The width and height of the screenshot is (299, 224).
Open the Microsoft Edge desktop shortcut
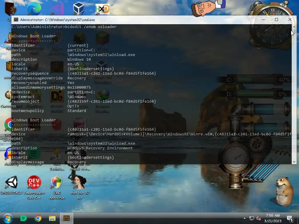(x=34, y=8)
